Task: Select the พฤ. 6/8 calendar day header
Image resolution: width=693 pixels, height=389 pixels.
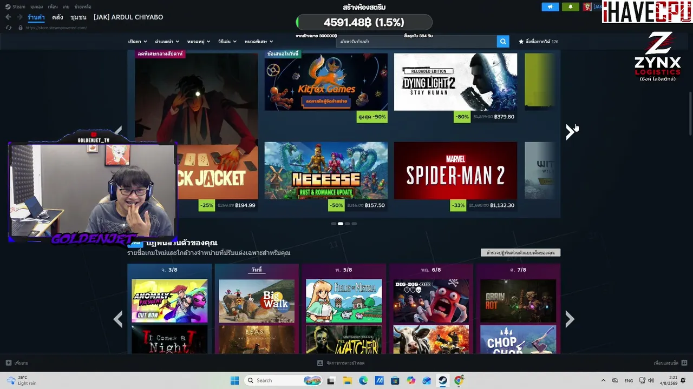Action: 431,270
